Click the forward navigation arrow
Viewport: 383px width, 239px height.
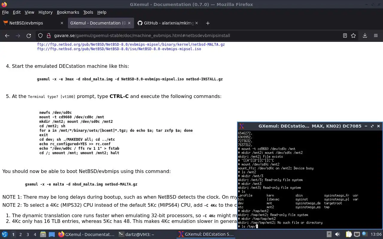pyautogui.click(x=18, y=36)
